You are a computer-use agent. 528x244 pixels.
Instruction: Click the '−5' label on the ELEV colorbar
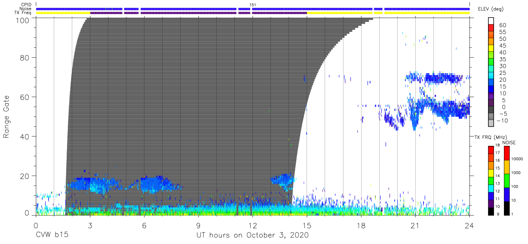(503, 114)
